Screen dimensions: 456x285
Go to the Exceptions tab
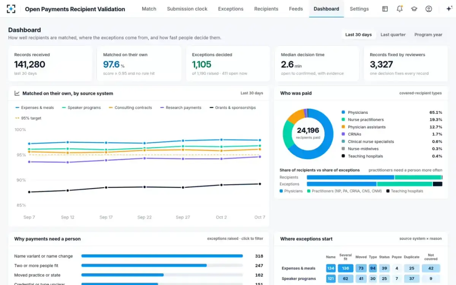(231, 9)
